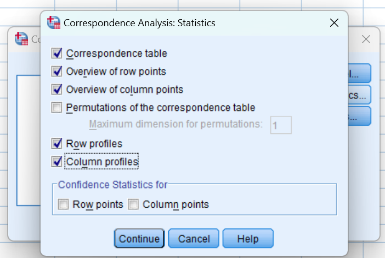Enable Permutations of the correspondence table

pyautogui.click(x=56, y=108)
